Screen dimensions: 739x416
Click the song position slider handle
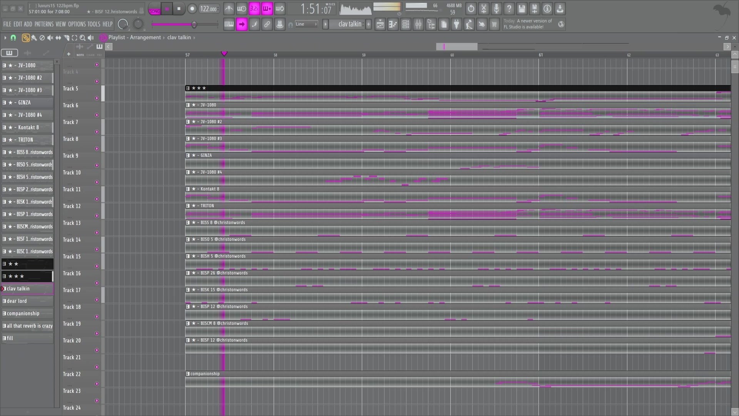coord(194,25)
